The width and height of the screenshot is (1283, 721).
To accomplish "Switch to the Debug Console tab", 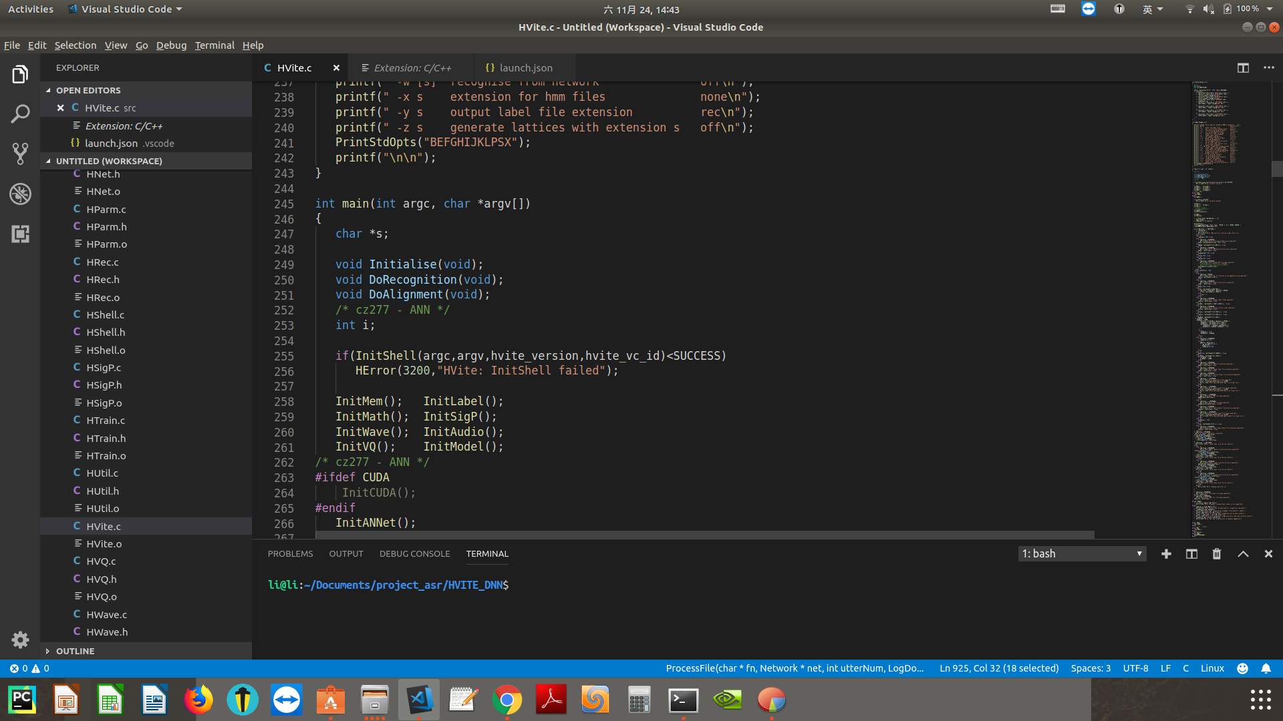I will (x=414, y=554).
